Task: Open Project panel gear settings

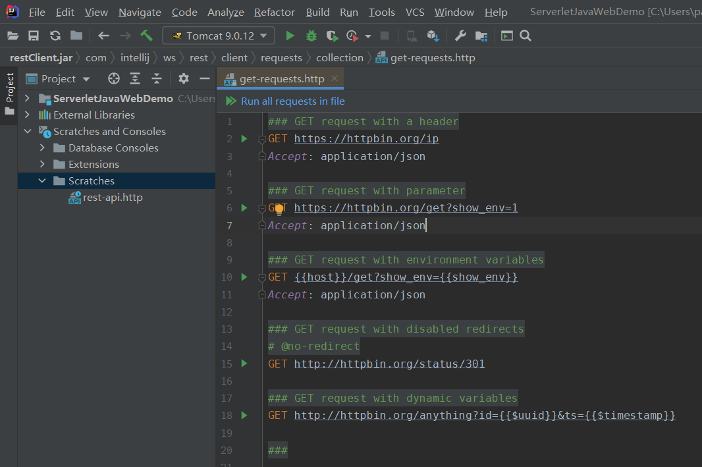Action: point(184,79)
